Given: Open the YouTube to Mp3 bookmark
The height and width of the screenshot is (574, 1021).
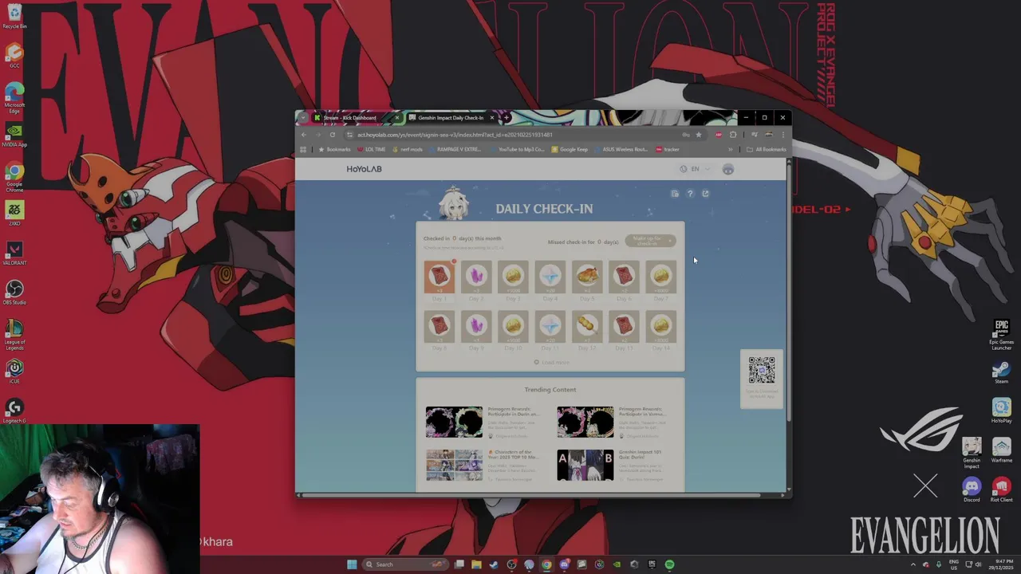Looking at the screenshot, I should coord(517,149).
